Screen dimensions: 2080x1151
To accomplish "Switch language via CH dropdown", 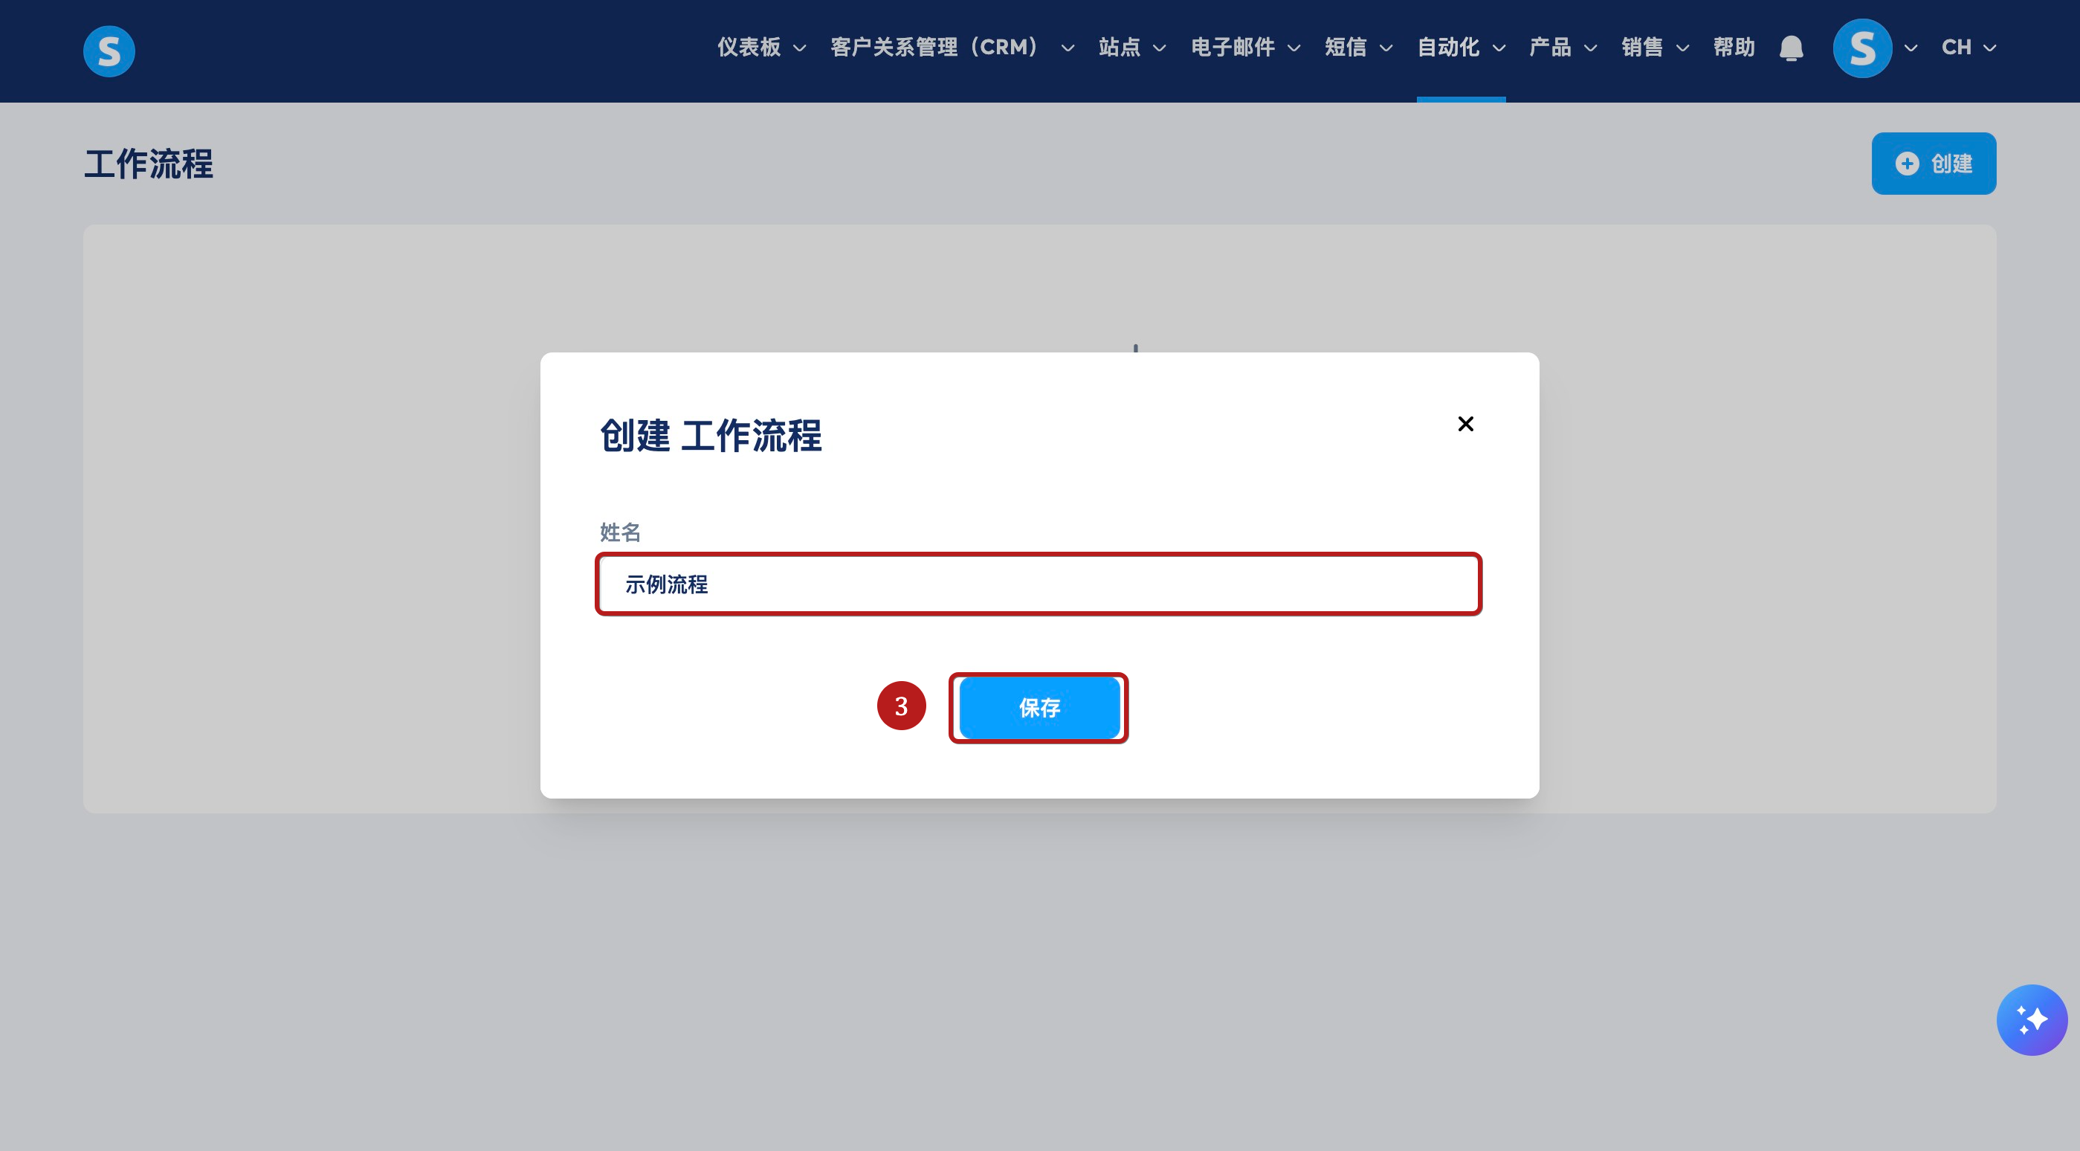I will (x=1968, y=48).
